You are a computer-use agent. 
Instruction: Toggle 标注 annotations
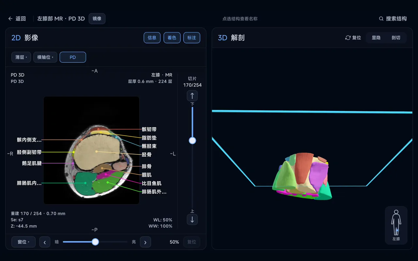[x=192, y=38]
